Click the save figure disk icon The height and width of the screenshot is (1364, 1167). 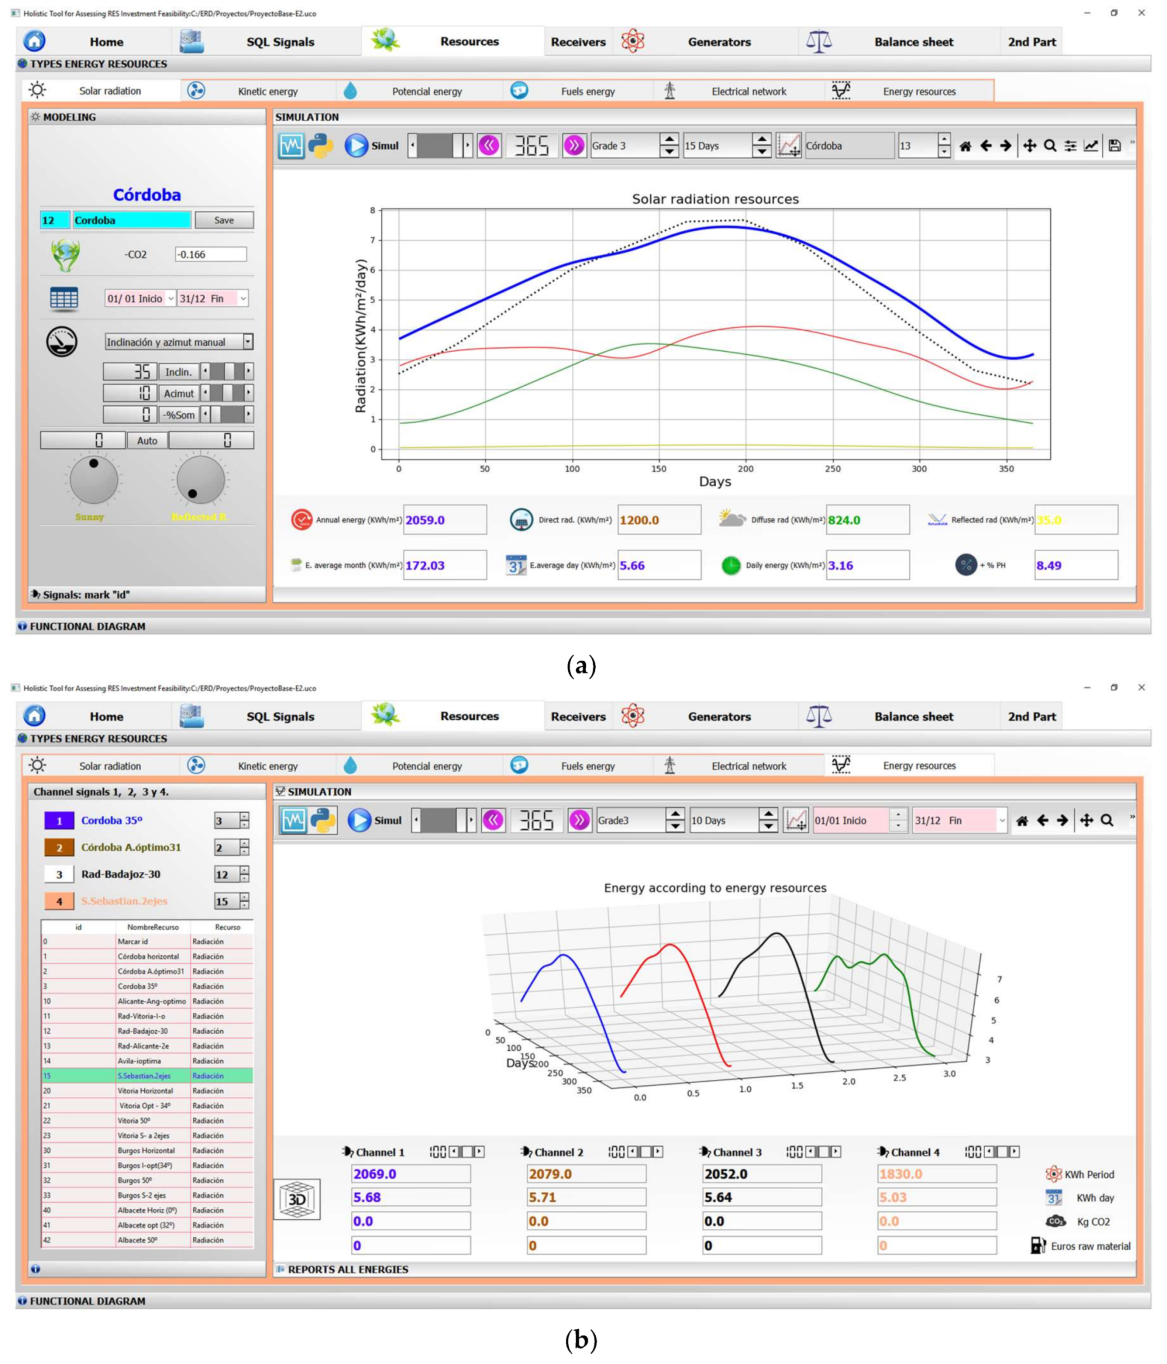tap(1113, 146)
